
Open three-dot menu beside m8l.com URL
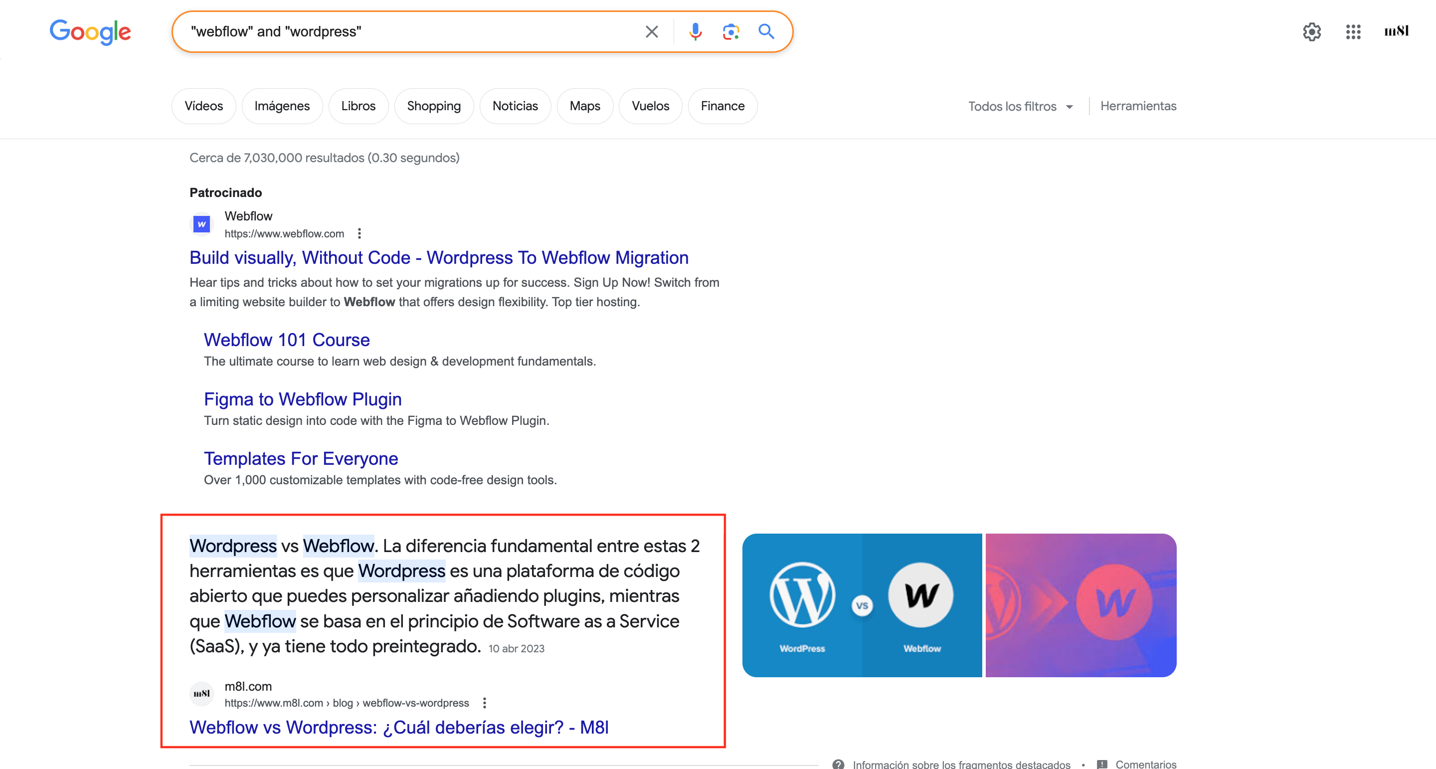485,703
